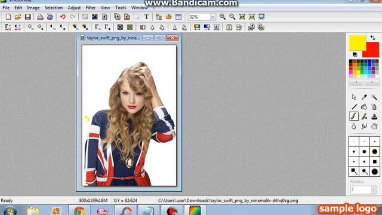382x215 pixels.
Task: Choose the Smudge finger tool
Action: [x=364, y=126]
